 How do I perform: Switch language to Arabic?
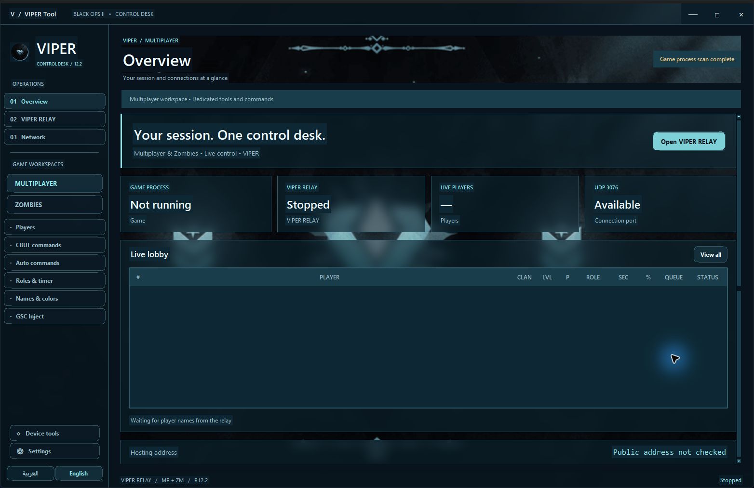pyautogui.click(x=30, y=474)
